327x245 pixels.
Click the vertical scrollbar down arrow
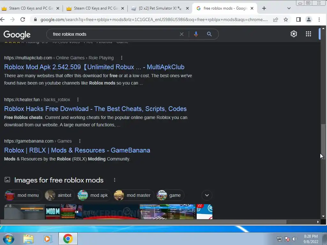323,216
